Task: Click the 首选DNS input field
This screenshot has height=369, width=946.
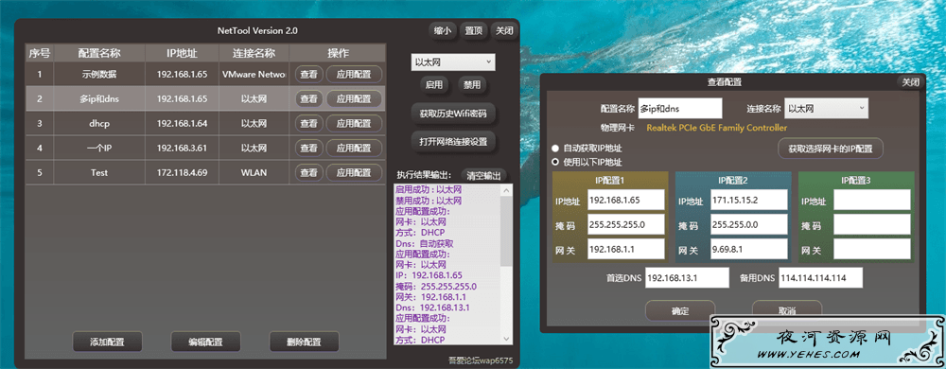Action: (x=687, y=278)
